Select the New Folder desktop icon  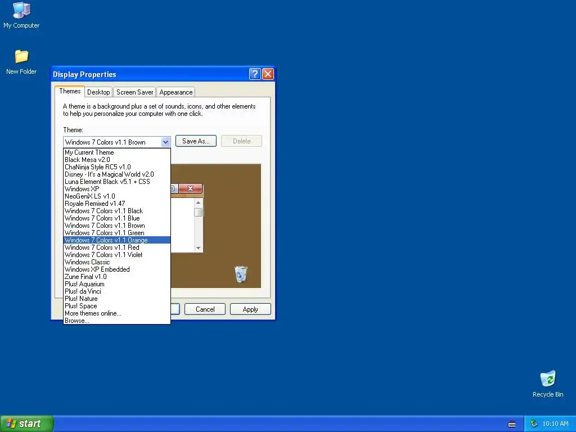pos(21,62)
